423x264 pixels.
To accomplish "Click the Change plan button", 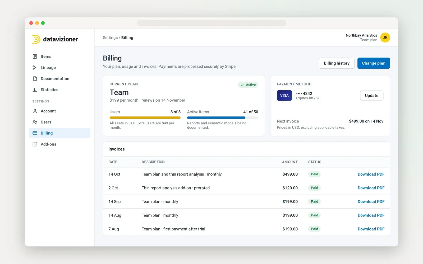I will tap(374, 63).
